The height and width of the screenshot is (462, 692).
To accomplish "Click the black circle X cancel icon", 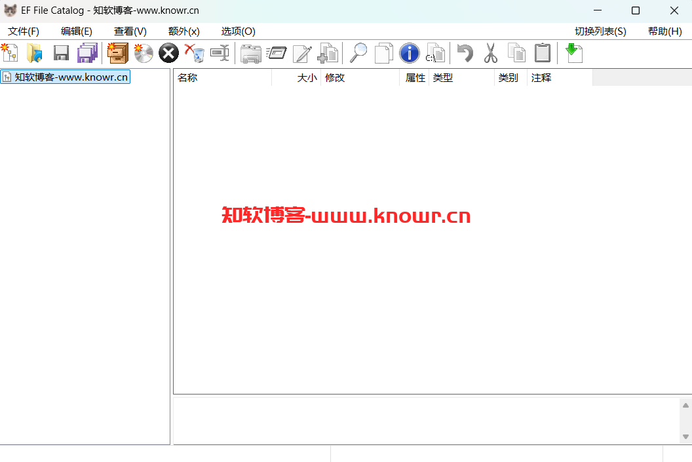I will point(168,53).
